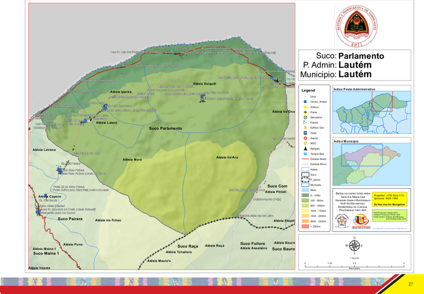
Task: Click the Antena yellow legend icon
Action: [305, 107]
